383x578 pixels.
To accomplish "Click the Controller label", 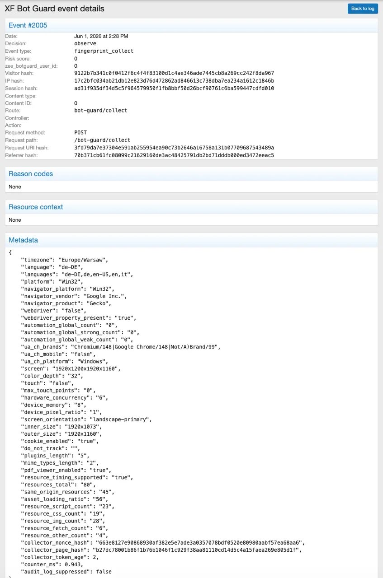I will (17, 118).
